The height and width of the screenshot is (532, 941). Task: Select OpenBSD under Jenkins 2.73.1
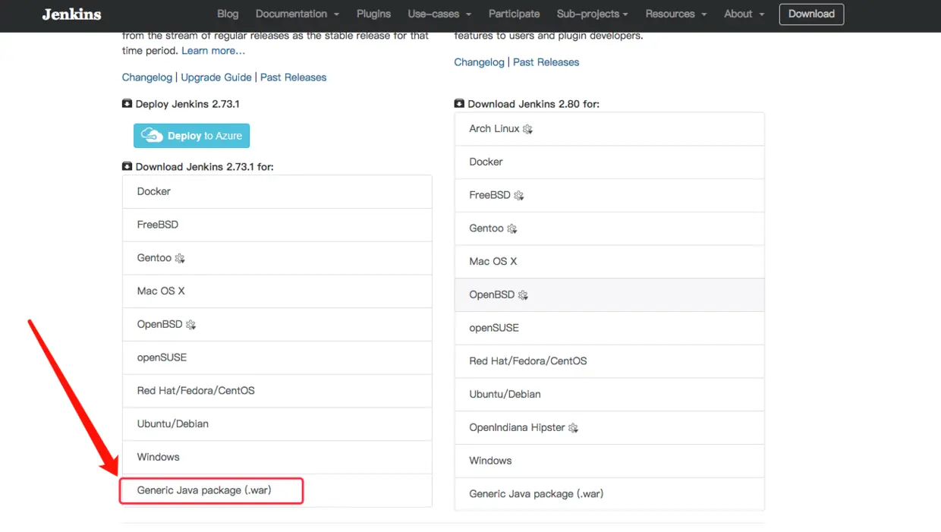[277, 325]
